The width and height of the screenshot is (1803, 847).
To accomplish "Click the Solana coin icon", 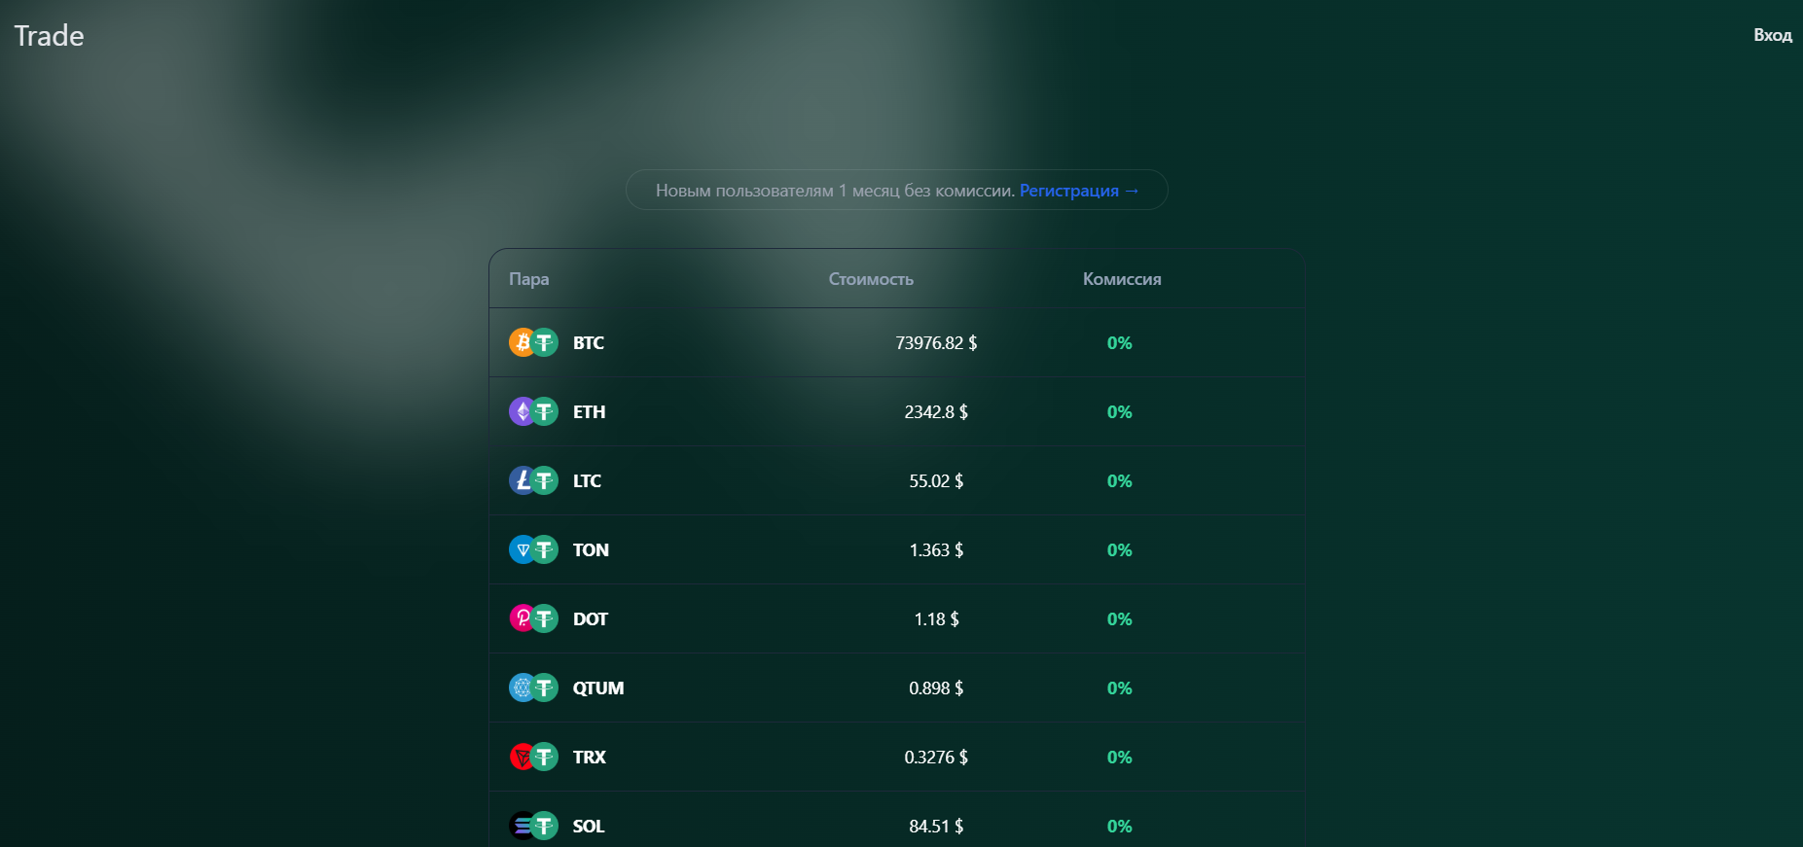I will click(x=522, y=826).
